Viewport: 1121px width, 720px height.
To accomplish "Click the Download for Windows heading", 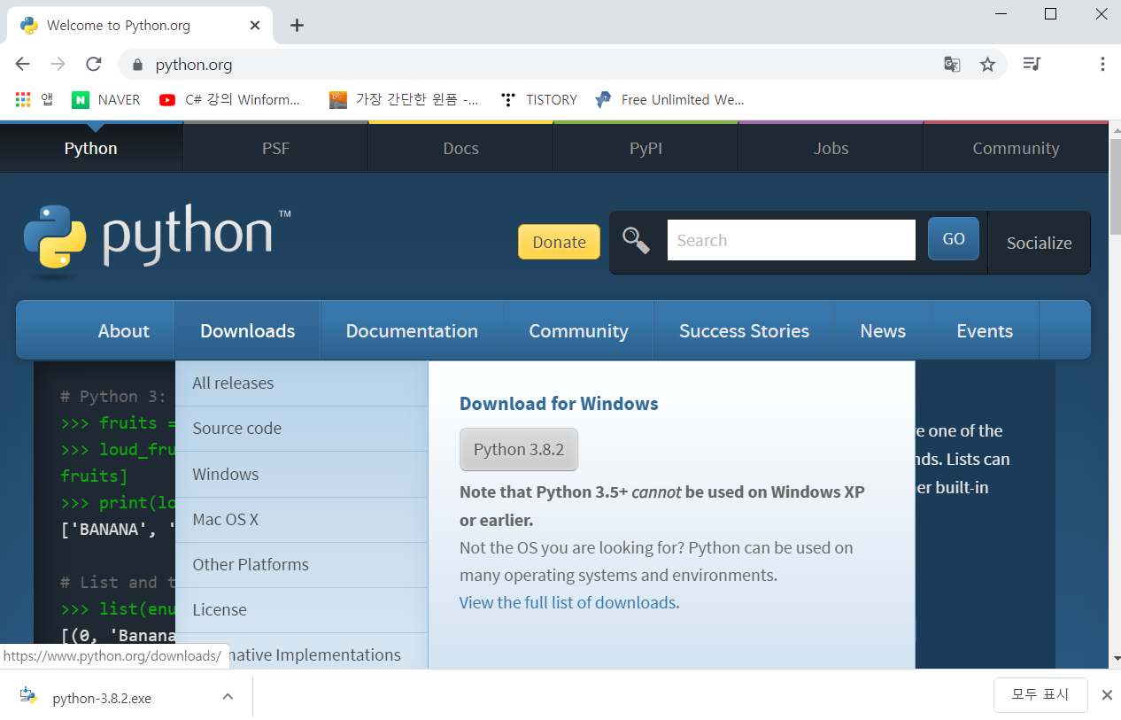I will 559,403.
